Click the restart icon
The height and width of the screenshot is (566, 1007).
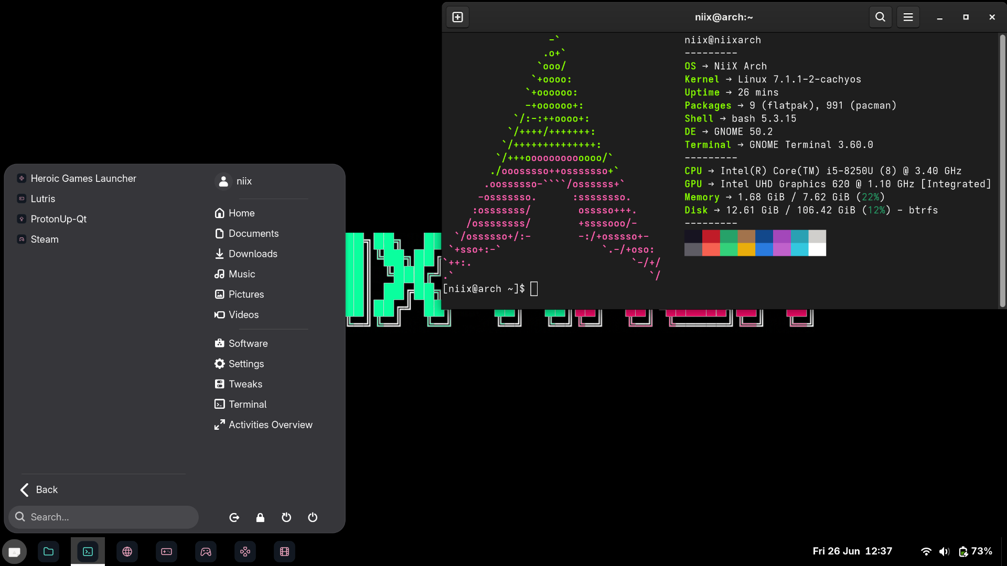tap(286, 518)
